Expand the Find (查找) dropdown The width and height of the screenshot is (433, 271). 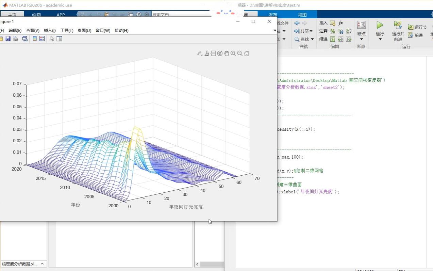[x=304, y=39]
